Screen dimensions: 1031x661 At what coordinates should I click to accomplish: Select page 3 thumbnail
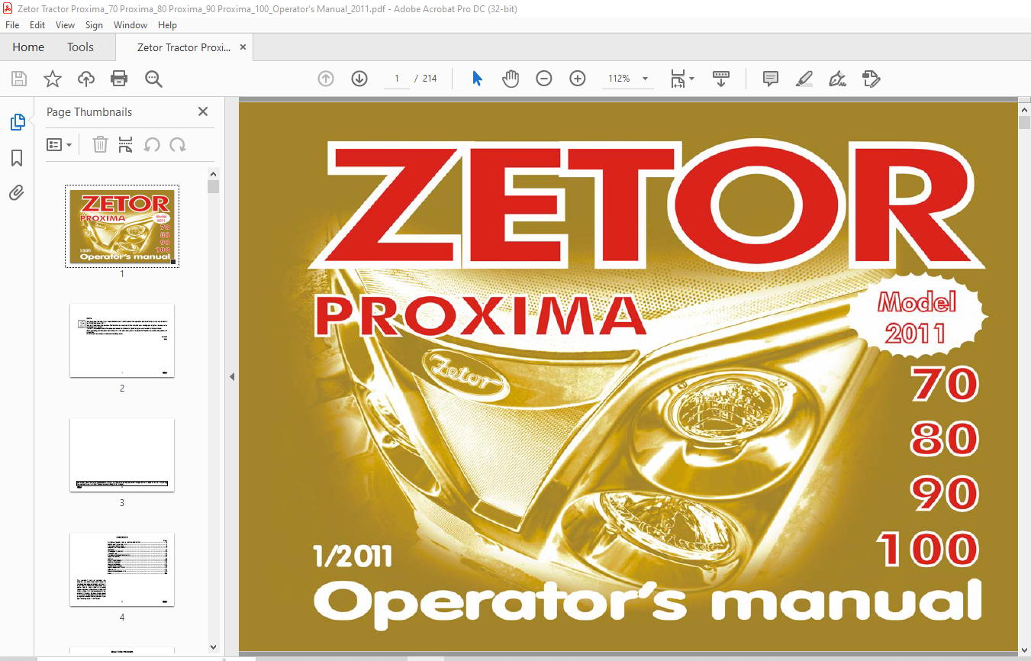coord(122,455)
